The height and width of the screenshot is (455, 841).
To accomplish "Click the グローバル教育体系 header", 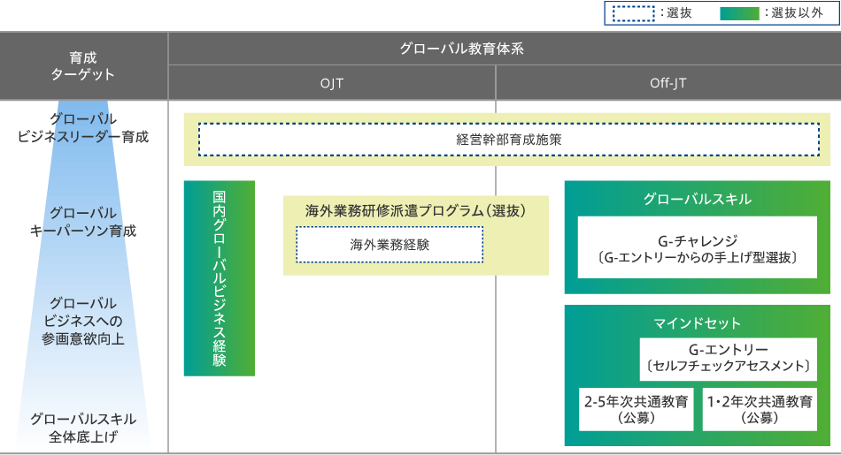I will point(504,49).
